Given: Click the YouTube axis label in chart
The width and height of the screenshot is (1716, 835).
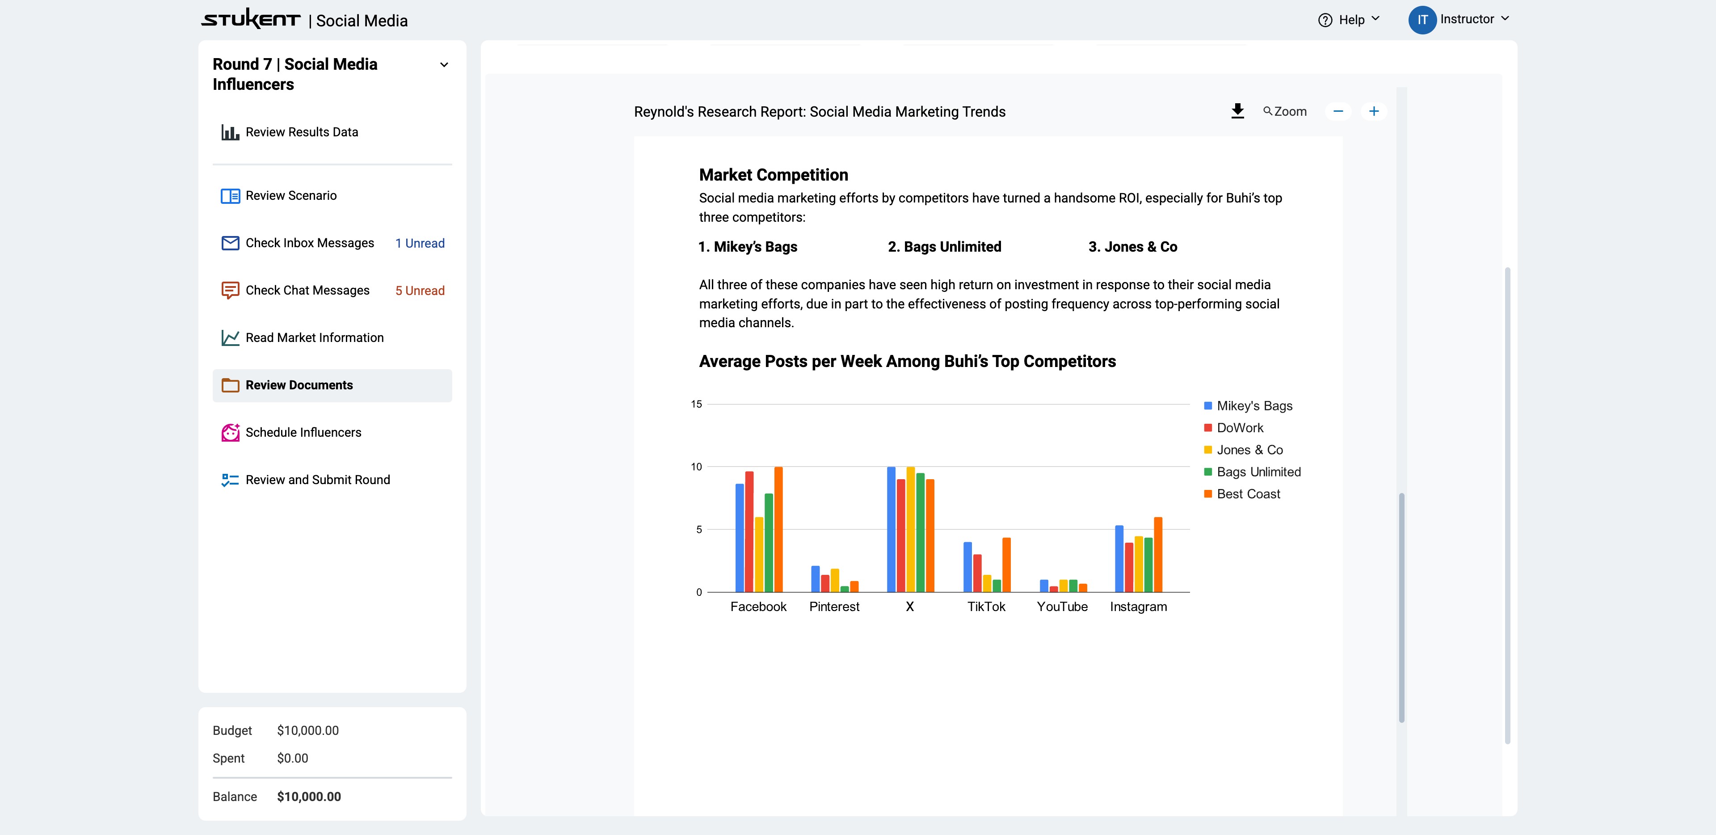Looking at the screenshot, I should tap(1062, 607).
